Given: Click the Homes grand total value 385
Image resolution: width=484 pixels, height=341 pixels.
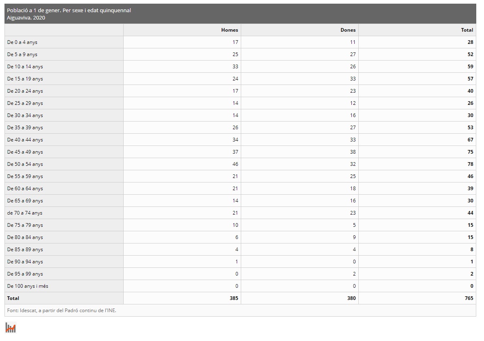Looking at the screenshot, I should tap(234, 298).
